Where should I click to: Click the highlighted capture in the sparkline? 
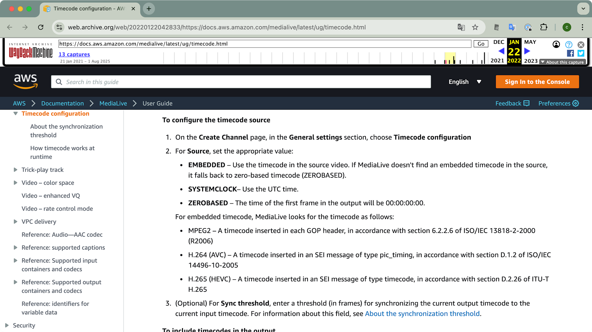click(x=450, y=58)
